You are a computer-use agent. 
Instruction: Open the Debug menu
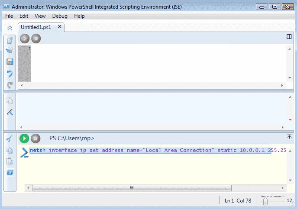60,16
